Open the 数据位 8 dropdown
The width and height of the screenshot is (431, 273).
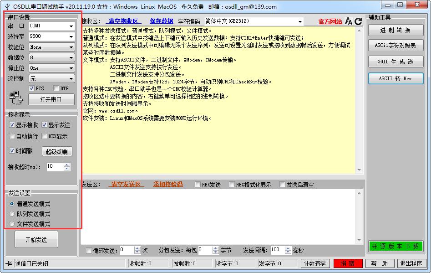[52, 57]
